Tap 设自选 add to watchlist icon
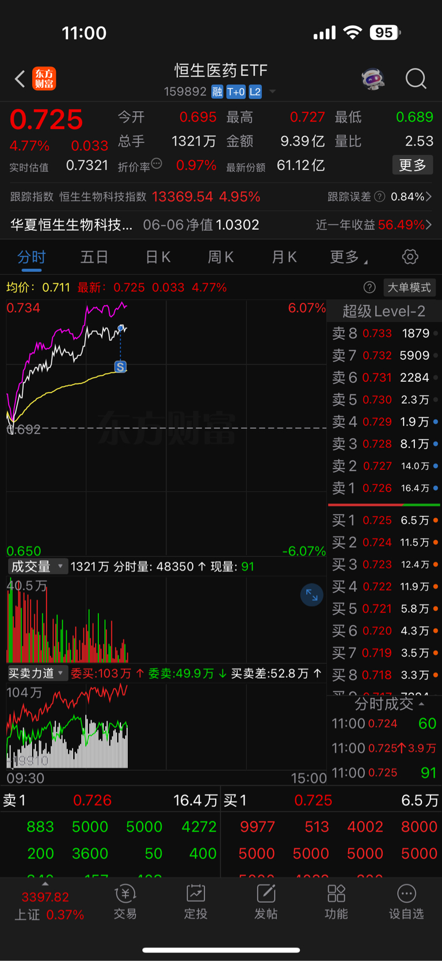442x961 pixels. [406, 902]
